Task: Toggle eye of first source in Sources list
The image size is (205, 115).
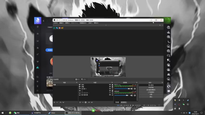Action: coord(110,85)
